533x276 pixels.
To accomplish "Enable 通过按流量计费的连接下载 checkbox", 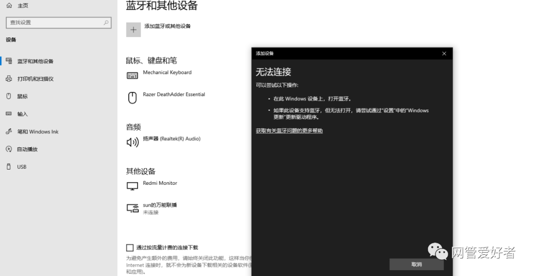I will click(x=130, y=247).
